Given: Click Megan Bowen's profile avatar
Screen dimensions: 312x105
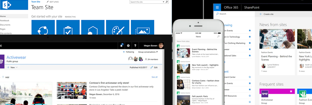Looking at the screenshot, I should (161, 46).
